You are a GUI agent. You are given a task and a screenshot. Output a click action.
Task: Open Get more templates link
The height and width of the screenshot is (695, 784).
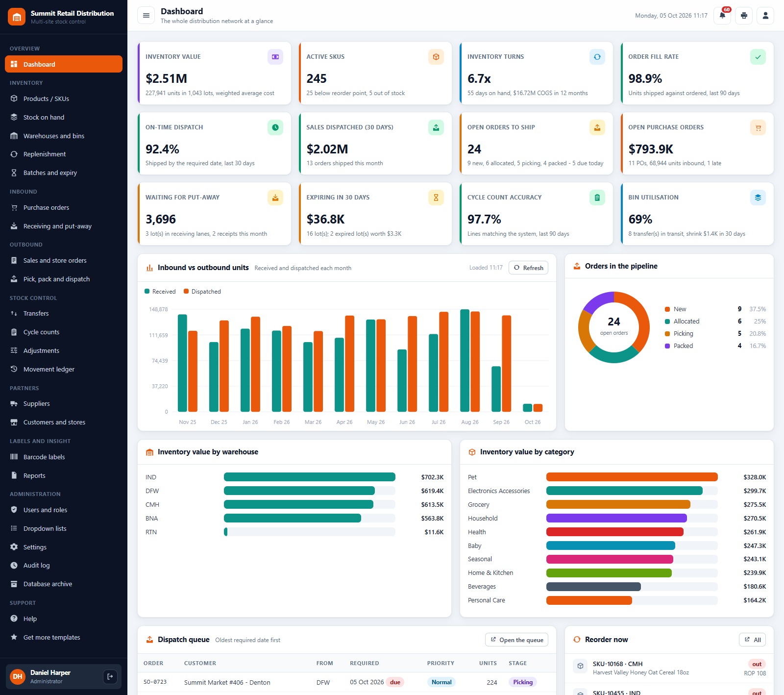[64, 637]
